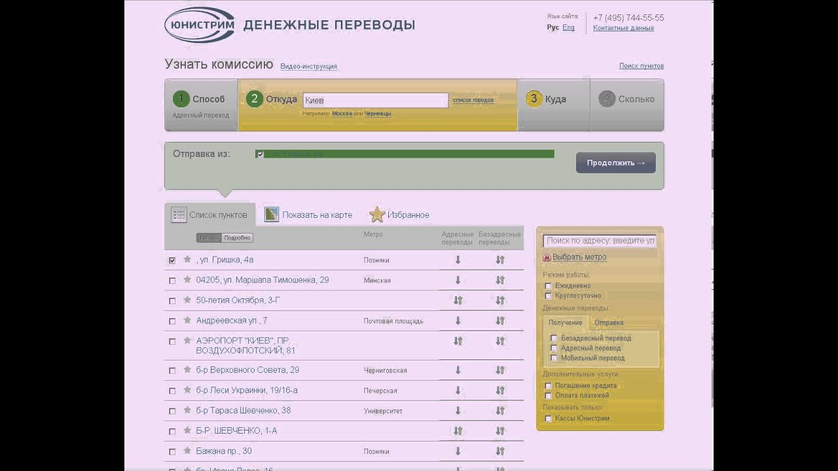Click non-address transfer arrows for ул. Гришка, 4а
Image resolution: width=838 pixels, height=471 pixels.
[500, 260]
